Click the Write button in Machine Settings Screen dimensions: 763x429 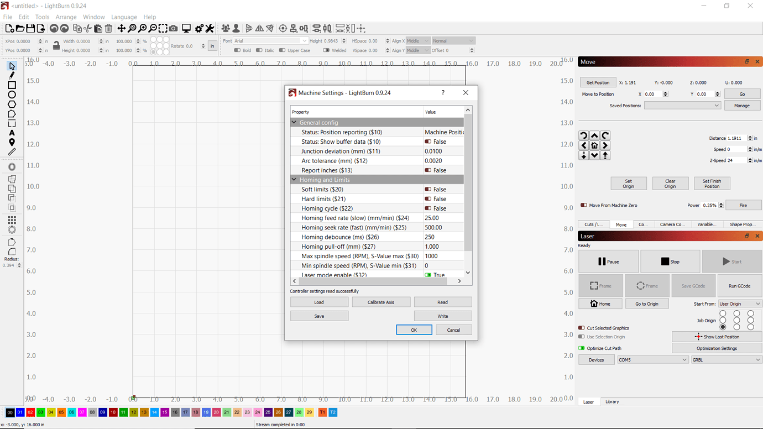443,316
